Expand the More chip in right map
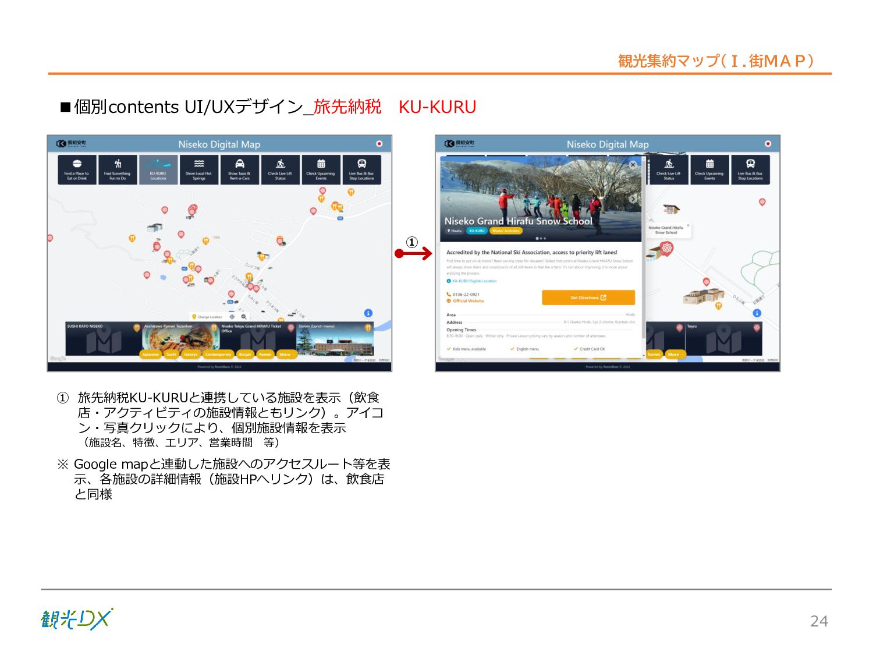Viewport: 873px width, 655px height. tap(675, 354)
